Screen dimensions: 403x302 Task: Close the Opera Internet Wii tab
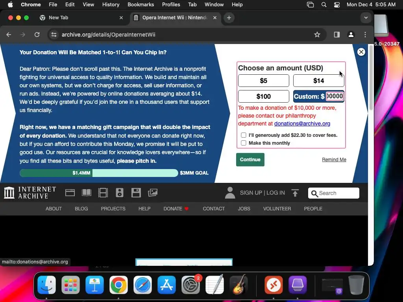(215, 18)
